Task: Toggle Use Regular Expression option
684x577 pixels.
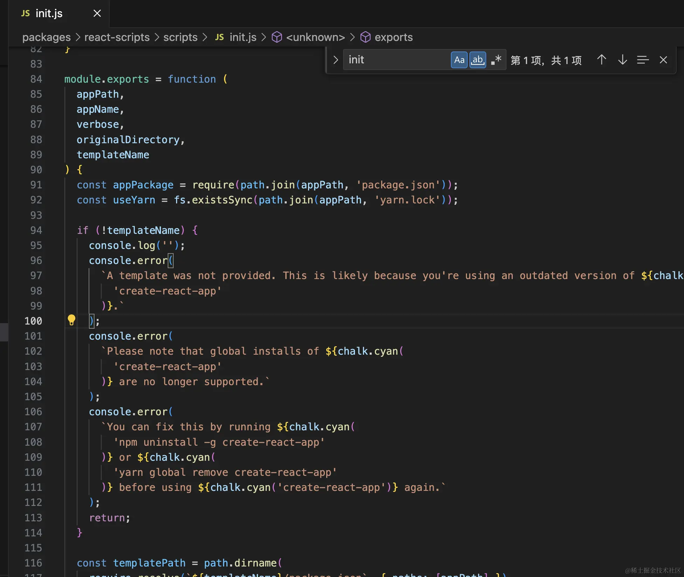Action: click(496, 60)
